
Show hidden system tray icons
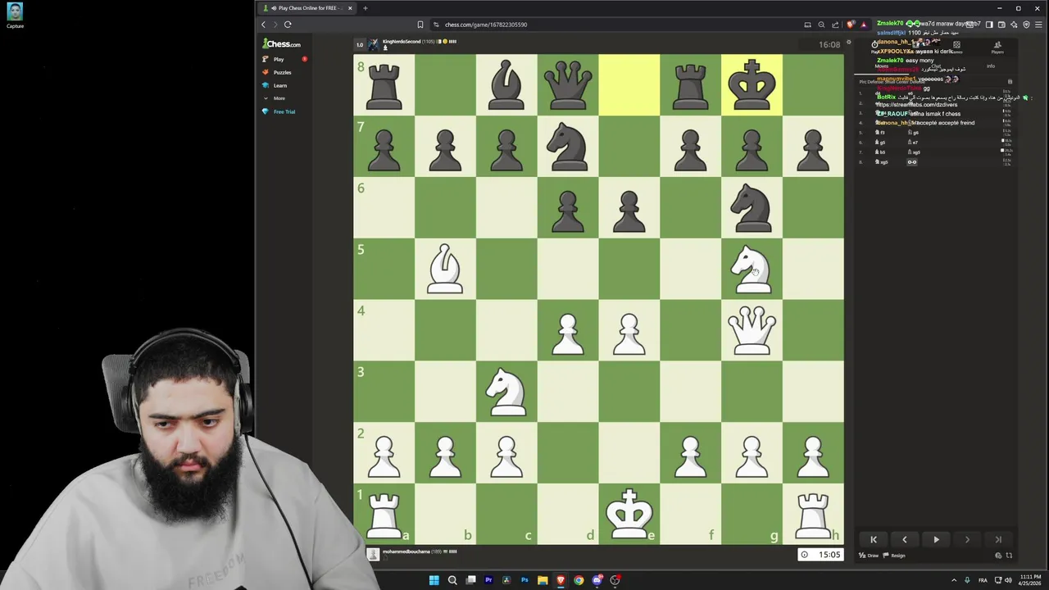click(x=953, y=580)
